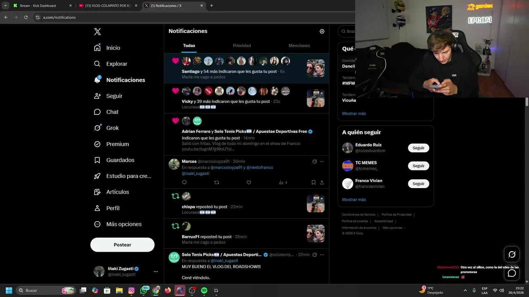
Task: Click the Postear button
Action: coord(122,245)
